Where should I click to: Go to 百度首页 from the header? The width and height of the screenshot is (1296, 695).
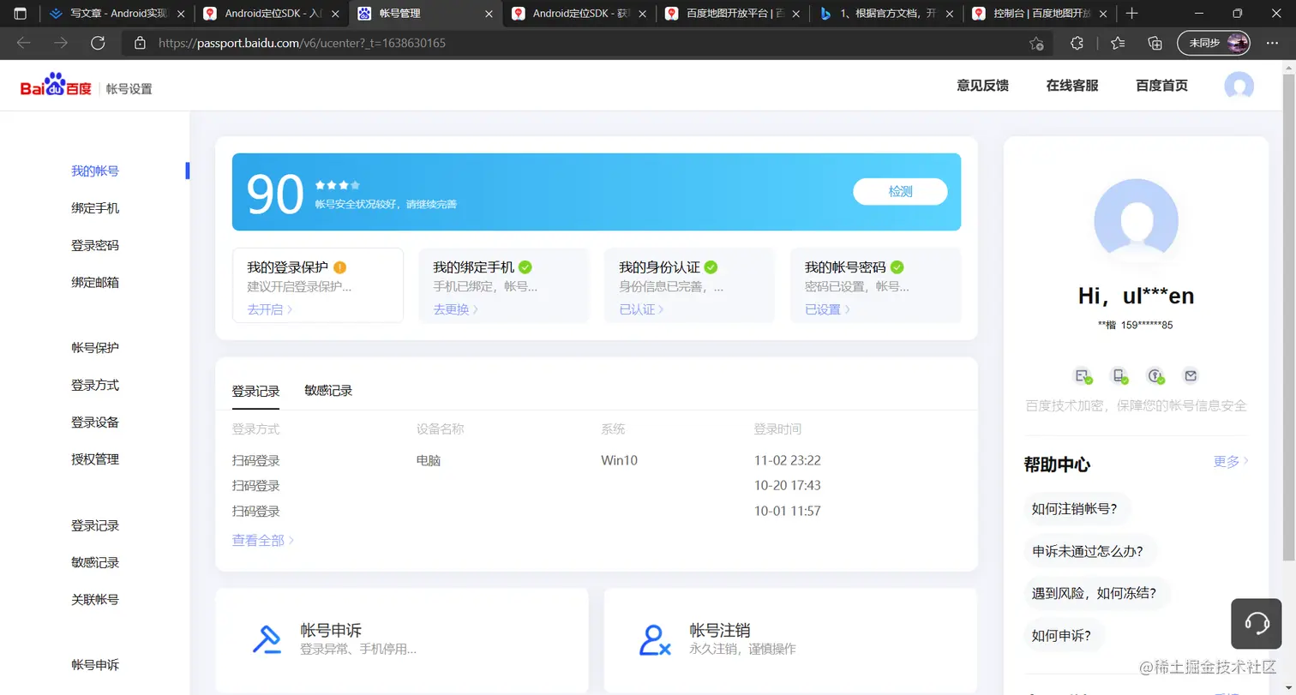point(1161,86)
